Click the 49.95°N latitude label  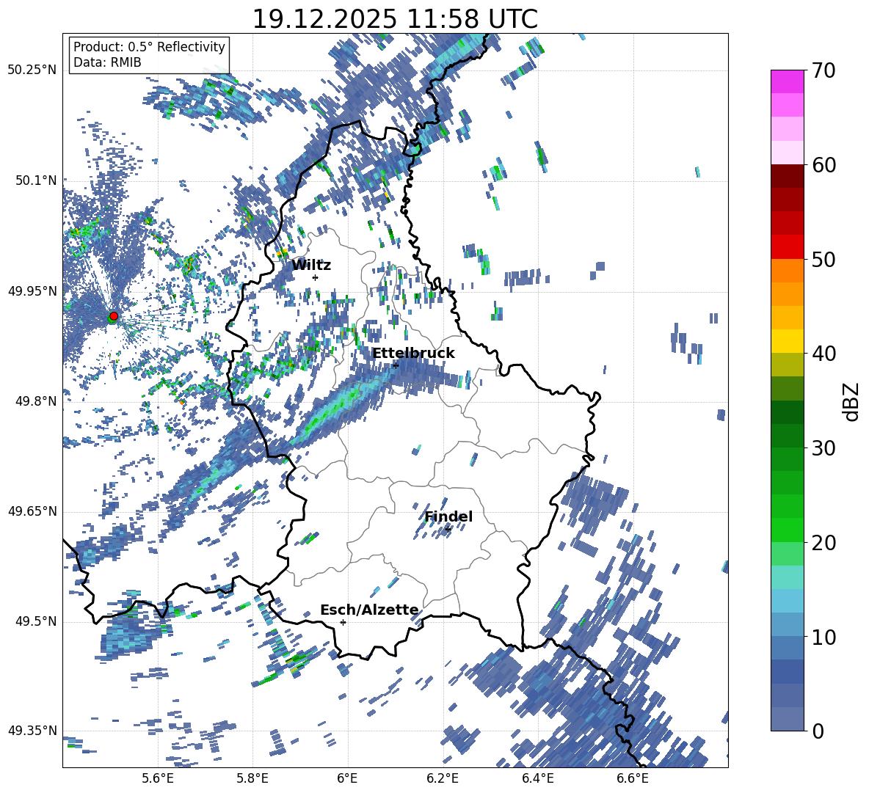tap(32, 291)
